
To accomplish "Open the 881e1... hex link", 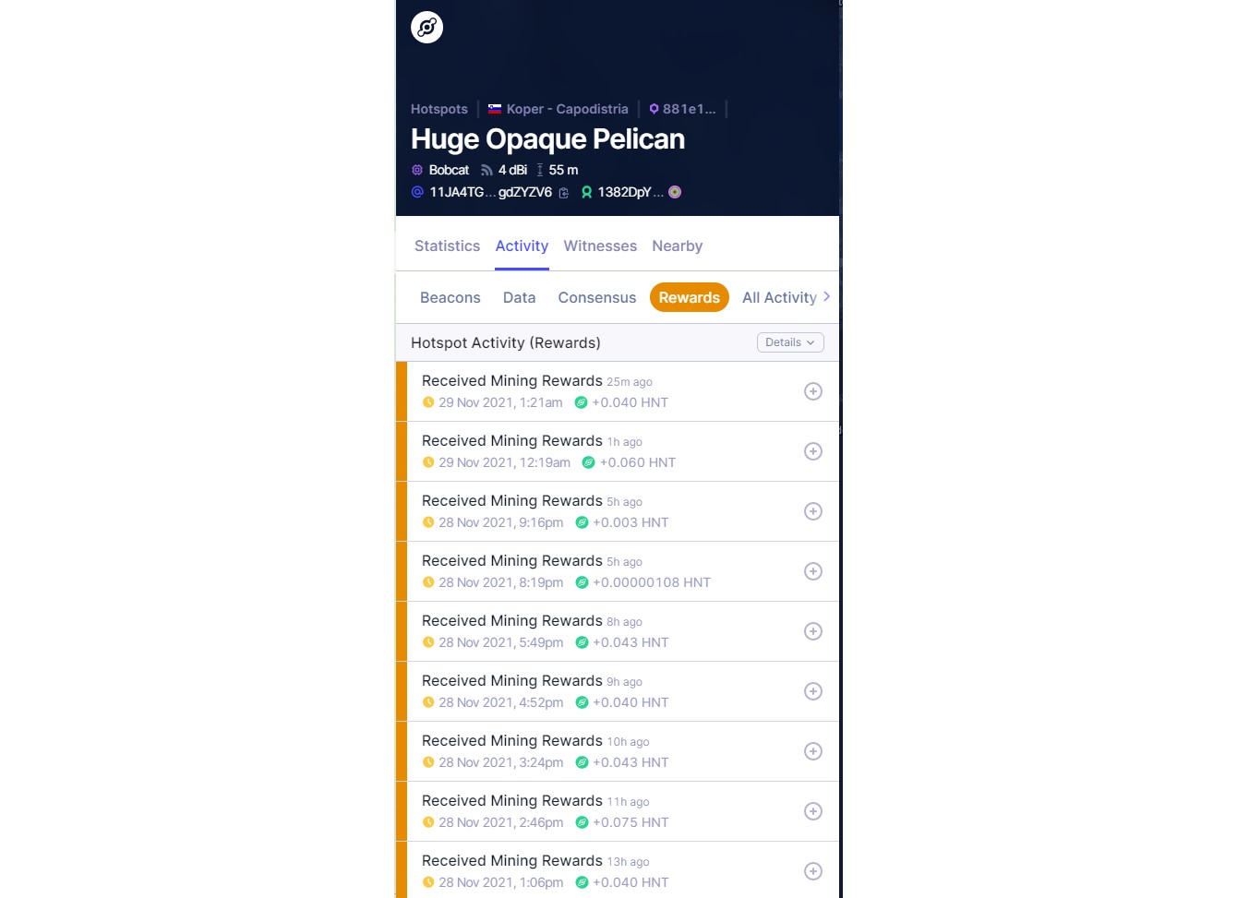I will 682,109.
